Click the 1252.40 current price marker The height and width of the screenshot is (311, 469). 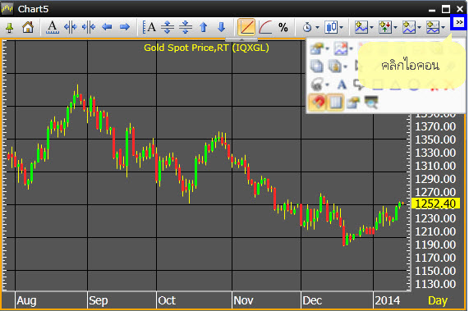coord(435,204)
